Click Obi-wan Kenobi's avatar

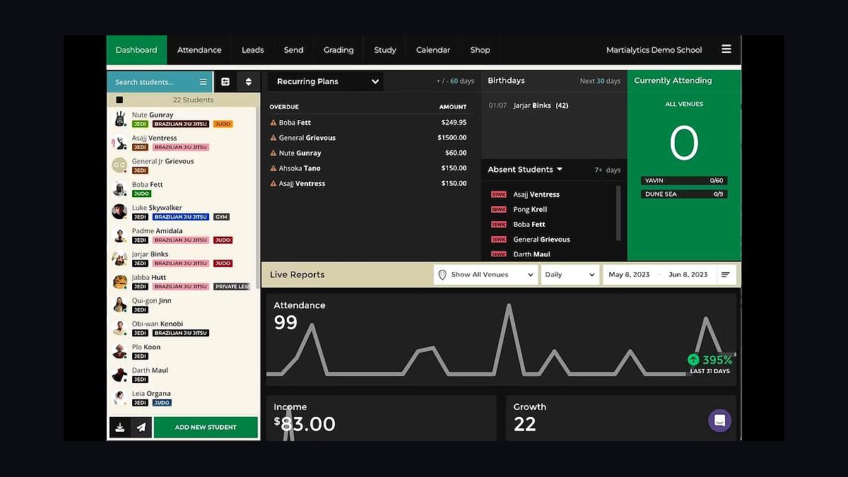click(x=119, y=328)
